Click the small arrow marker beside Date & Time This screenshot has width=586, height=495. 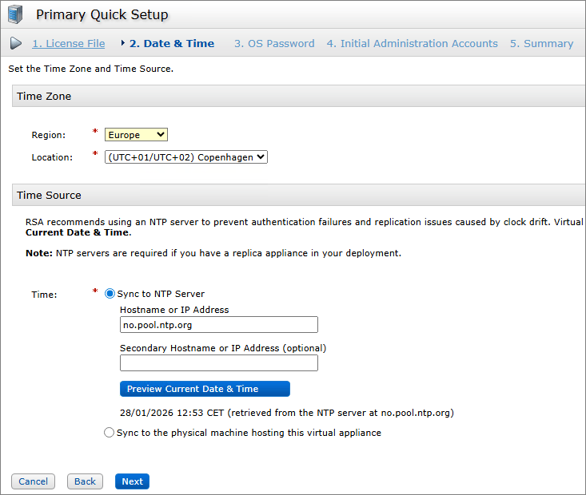point(122,43)
